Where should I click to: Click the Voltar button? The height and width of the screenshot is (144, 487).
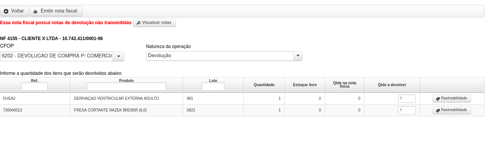pyautogui.click(x=15, y=11)
